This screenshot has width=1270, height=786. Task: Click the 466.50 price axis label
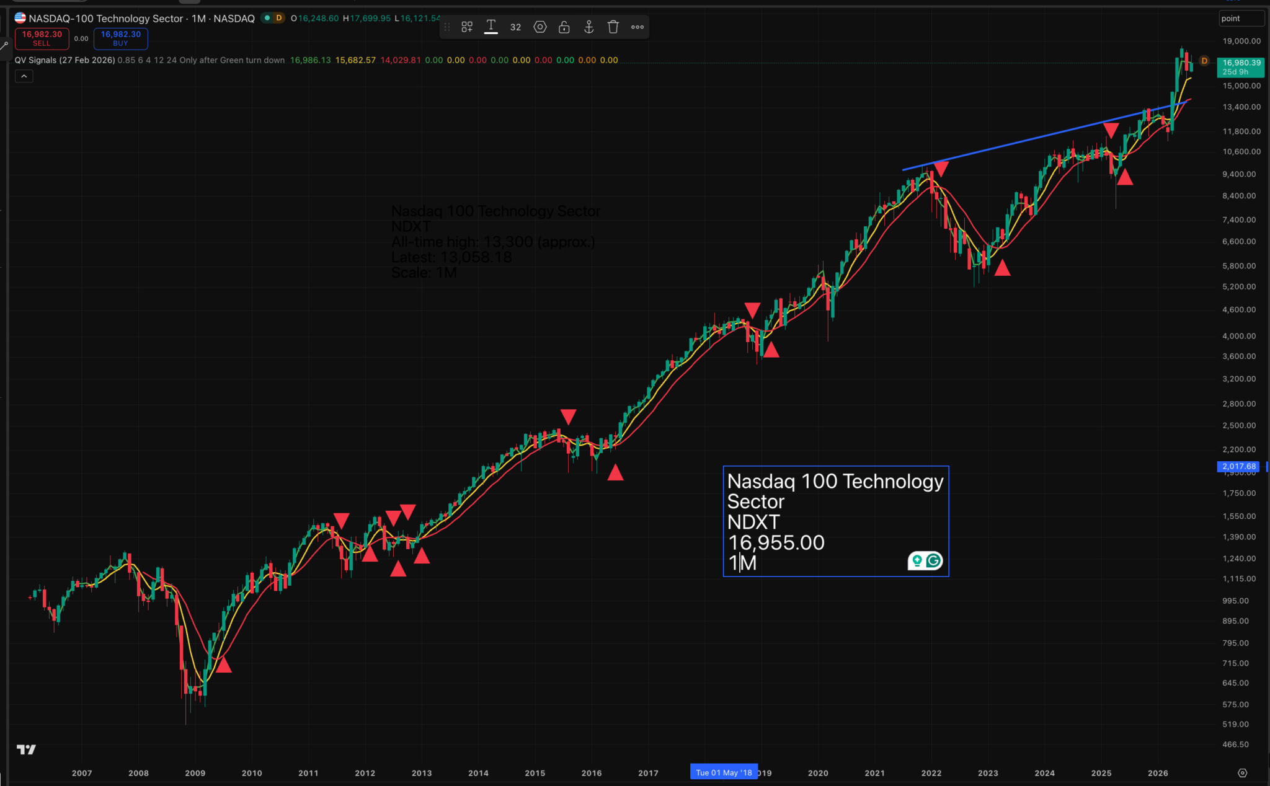1235,744
